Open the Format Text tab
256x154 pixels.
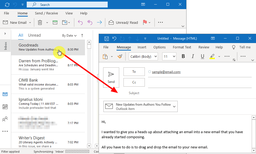(182, 47)
